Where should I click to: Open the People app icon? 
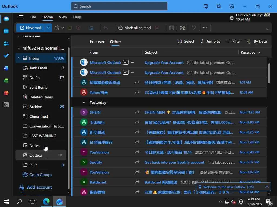point(6,43)
